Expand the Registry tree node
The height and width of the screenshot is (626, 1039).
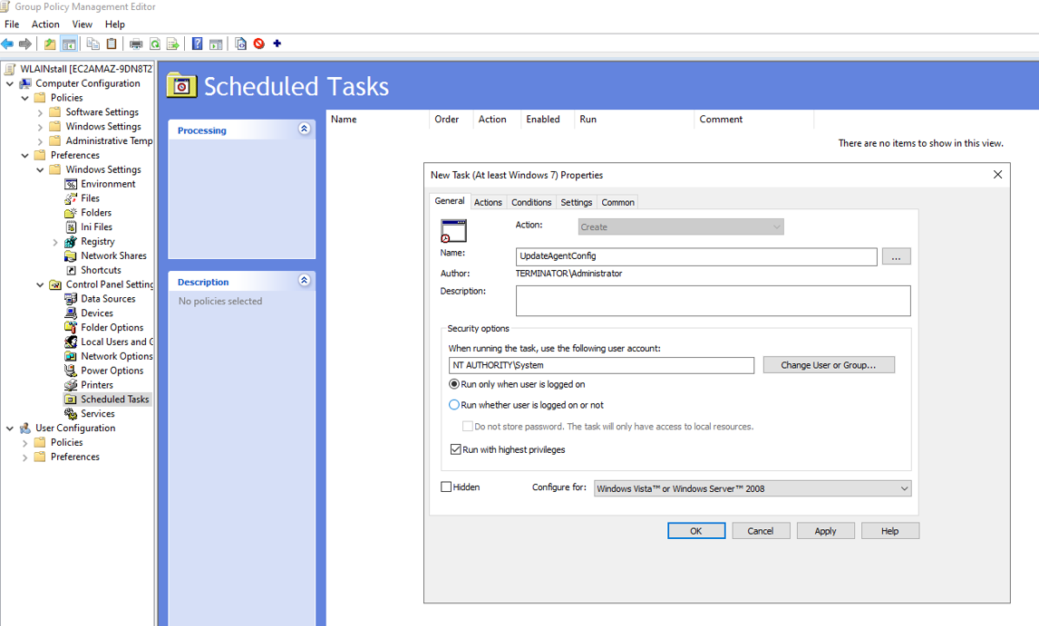click(x=55, y=242)
